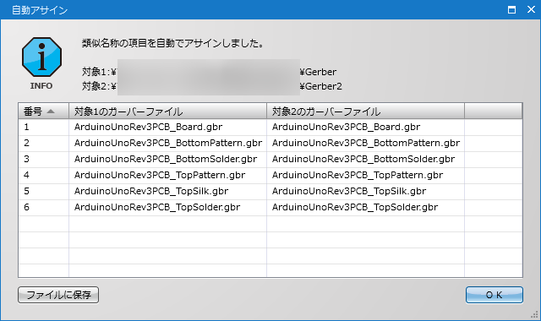
Task: Click the empty last column header
Action: coord(494,112)
